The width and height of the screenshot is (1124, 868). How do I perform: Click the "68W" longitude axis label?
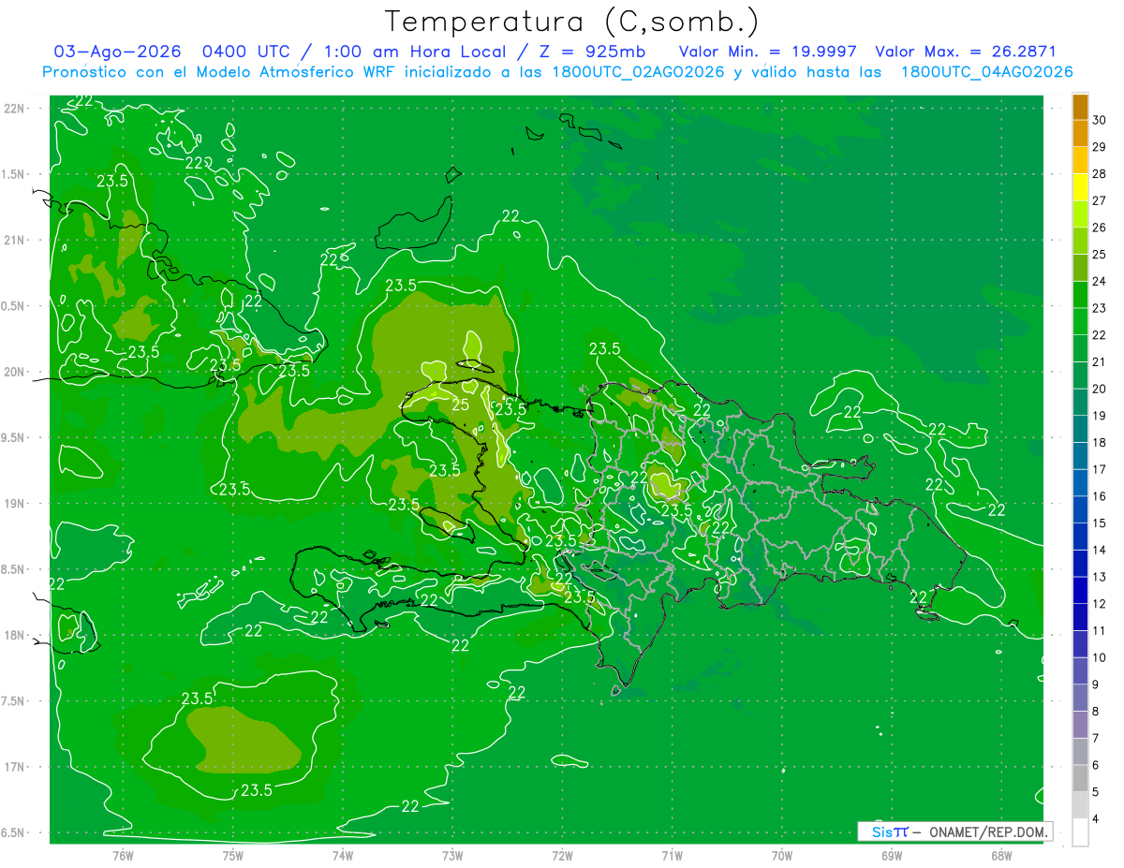1001,855
